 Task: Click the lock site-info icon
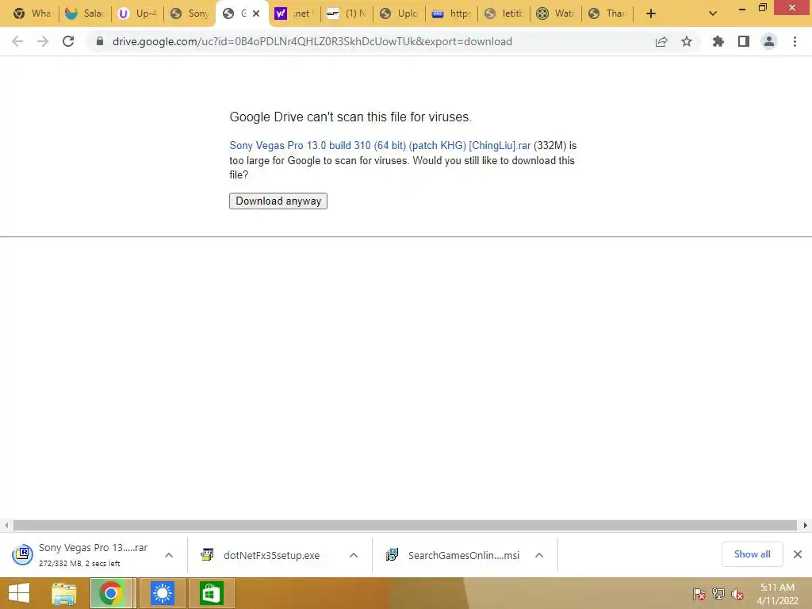click(100, 41)
